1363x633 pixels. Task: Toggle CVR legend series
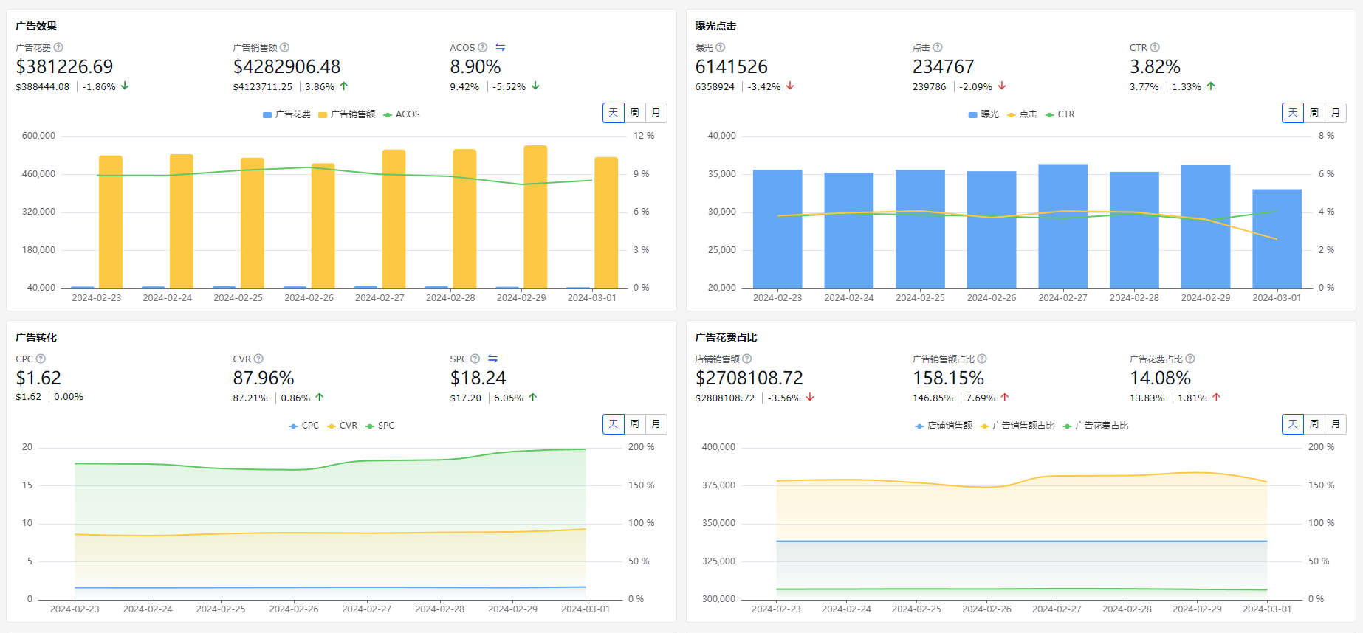tap(342, 426)
